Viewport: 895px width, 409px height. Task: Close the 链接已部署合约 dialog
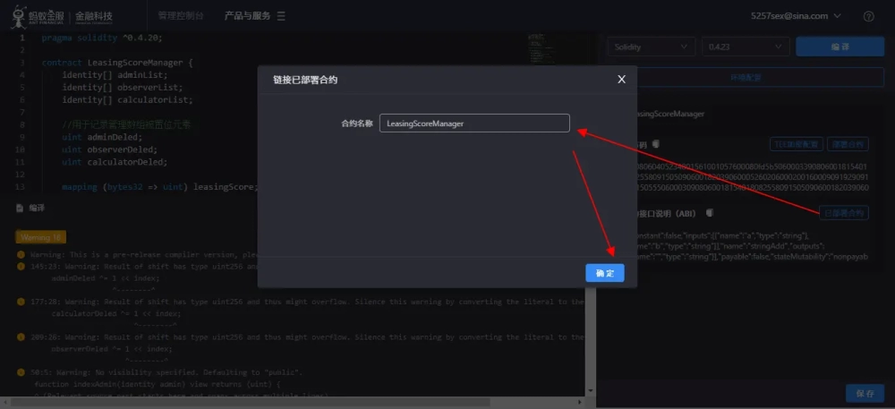pyautogui.click(x=622, y=80)
